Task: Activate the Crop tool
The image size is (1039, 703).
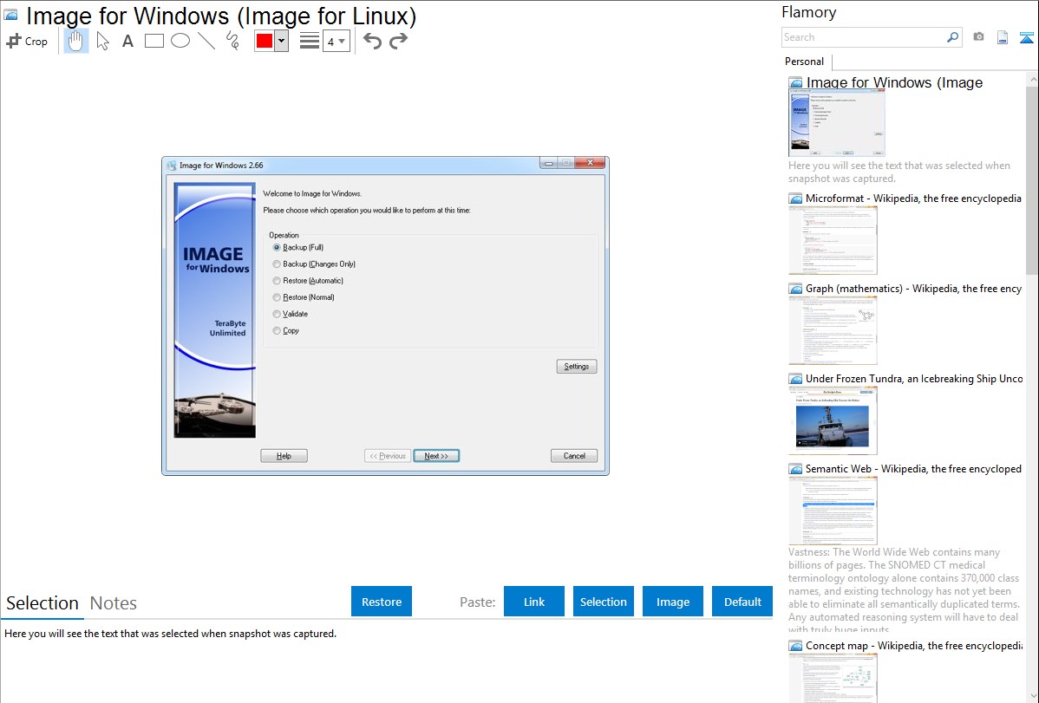Action: [x=27, y=41]
